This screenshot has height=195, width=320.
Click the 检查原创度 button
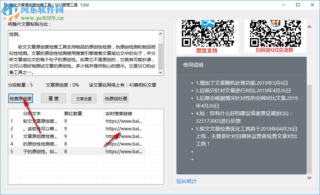tap(20, 99)
